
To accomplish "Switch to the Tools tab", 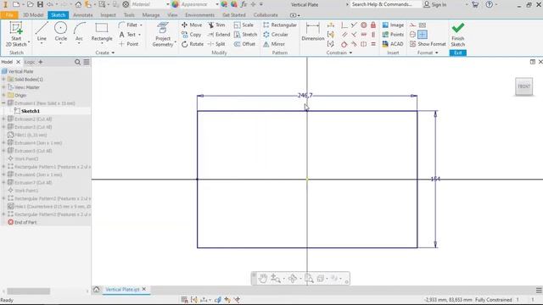I will click(129, 15).
